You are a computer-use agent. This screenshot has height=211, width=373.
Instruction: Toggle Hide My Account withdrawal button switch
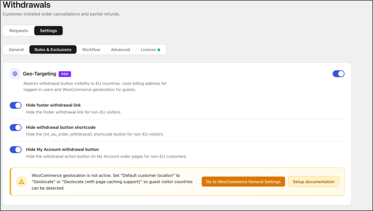click(16, 150)
